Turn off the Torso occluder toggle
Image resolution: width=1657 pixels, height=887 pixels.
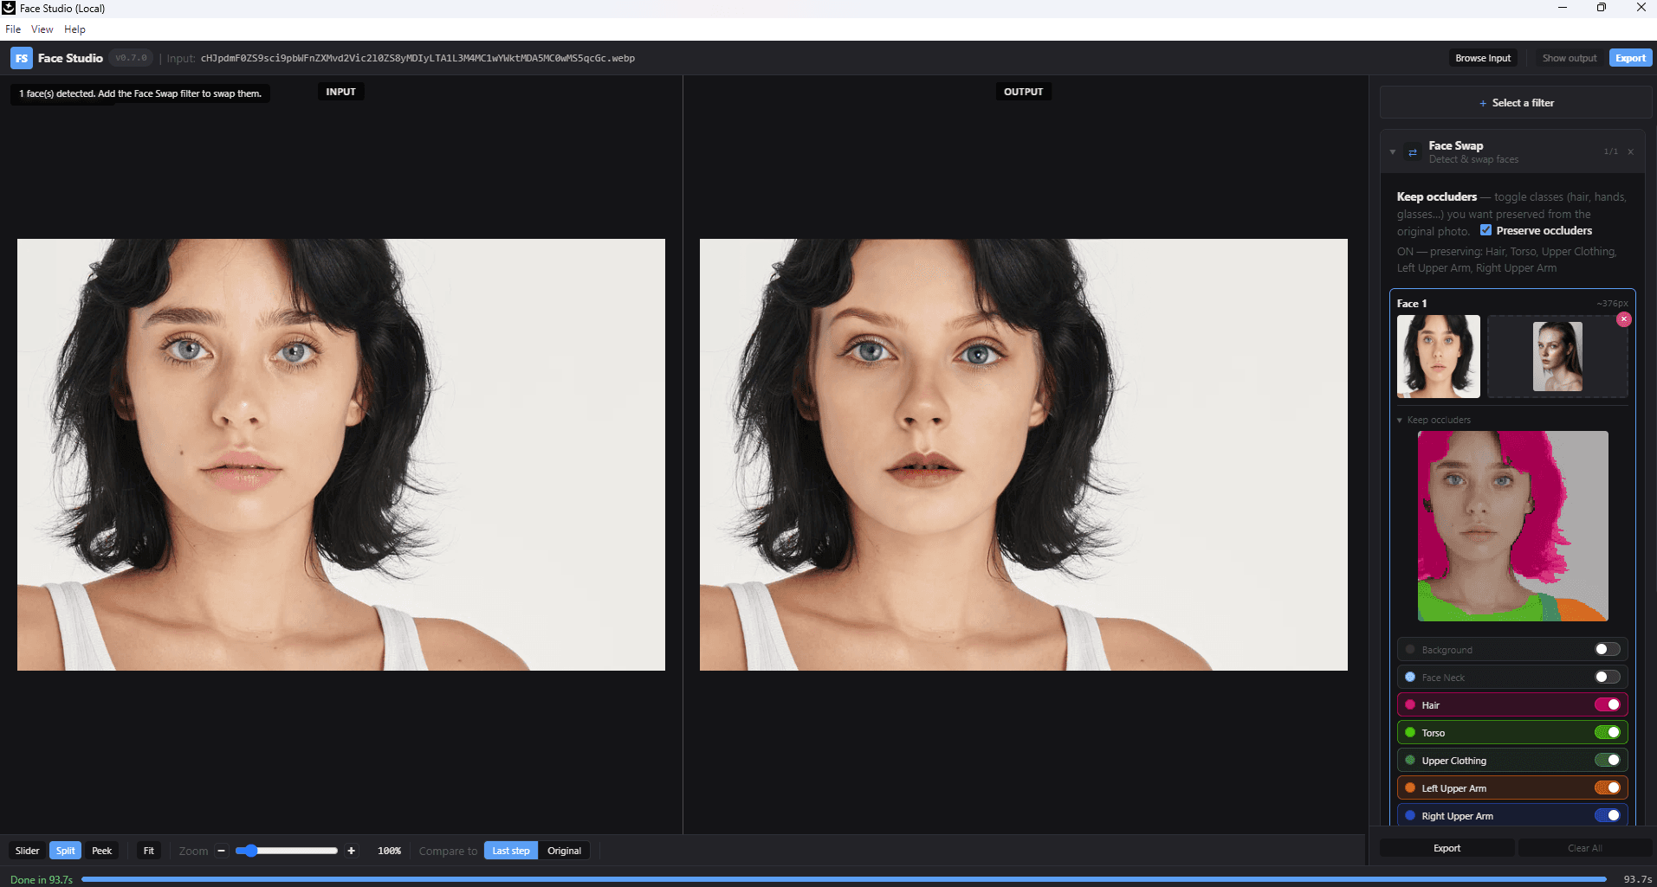(1608, 732)
